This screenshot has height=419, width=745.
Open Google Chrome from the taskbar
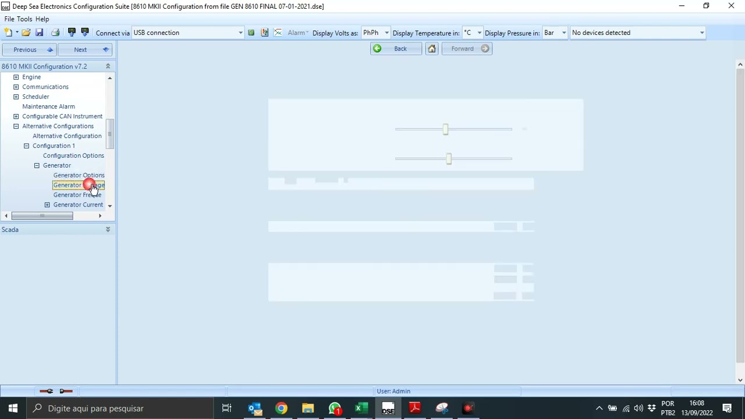coord(281,409)
